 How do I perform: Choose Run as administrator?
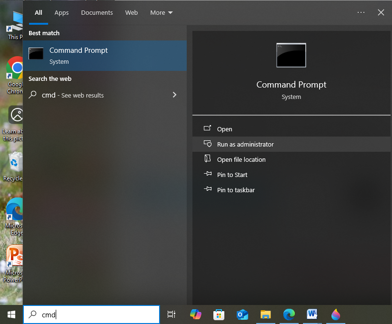tap(245, 144)
